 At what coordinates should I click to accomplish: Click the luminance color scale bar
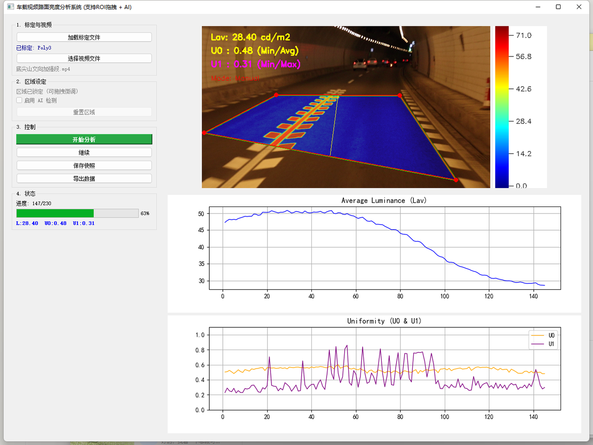(x=502, y=107)
